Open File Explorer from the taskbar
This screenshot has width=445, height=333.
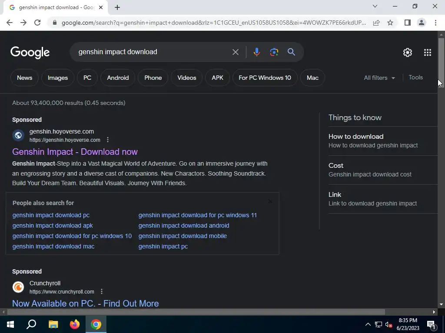coord(53,324)
